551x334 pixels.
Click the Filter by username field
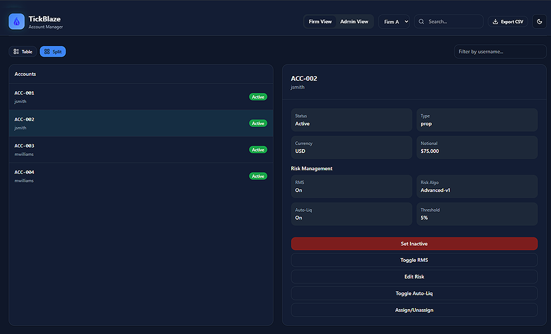(499, 52)
